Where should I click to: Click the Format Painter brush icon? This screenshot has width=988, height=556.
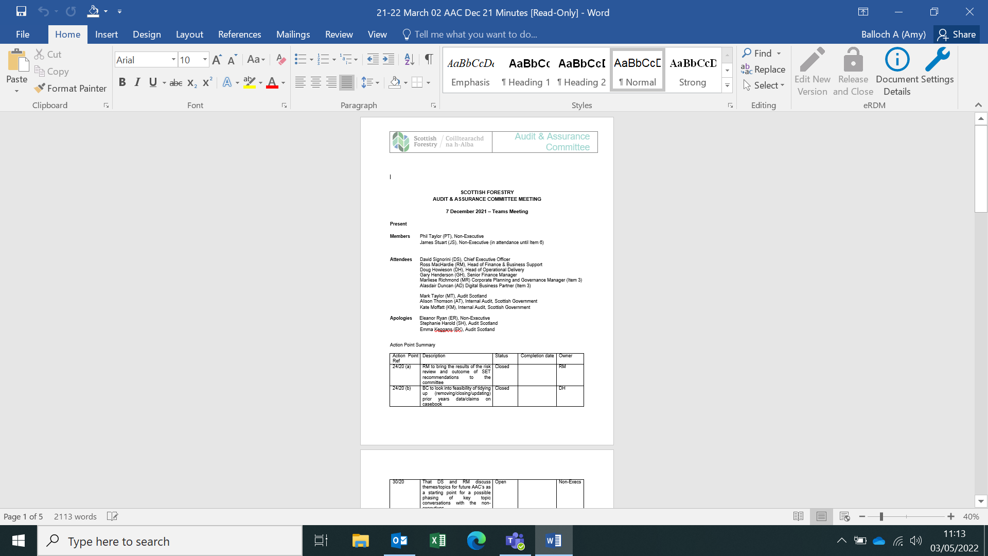click(40, 89)
